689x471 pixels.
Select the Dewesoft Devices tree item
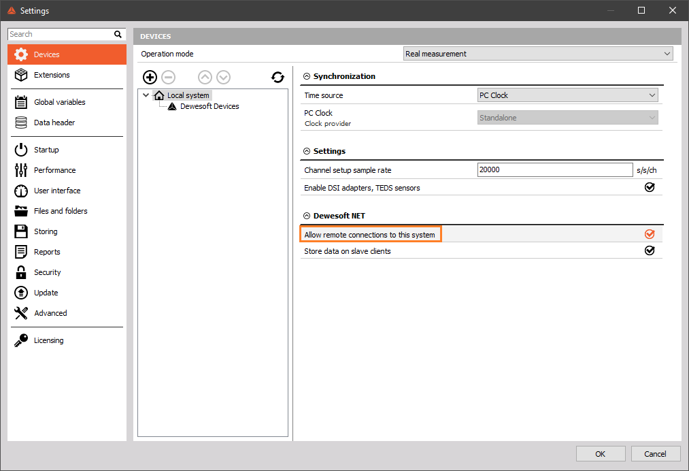[209, 106]
